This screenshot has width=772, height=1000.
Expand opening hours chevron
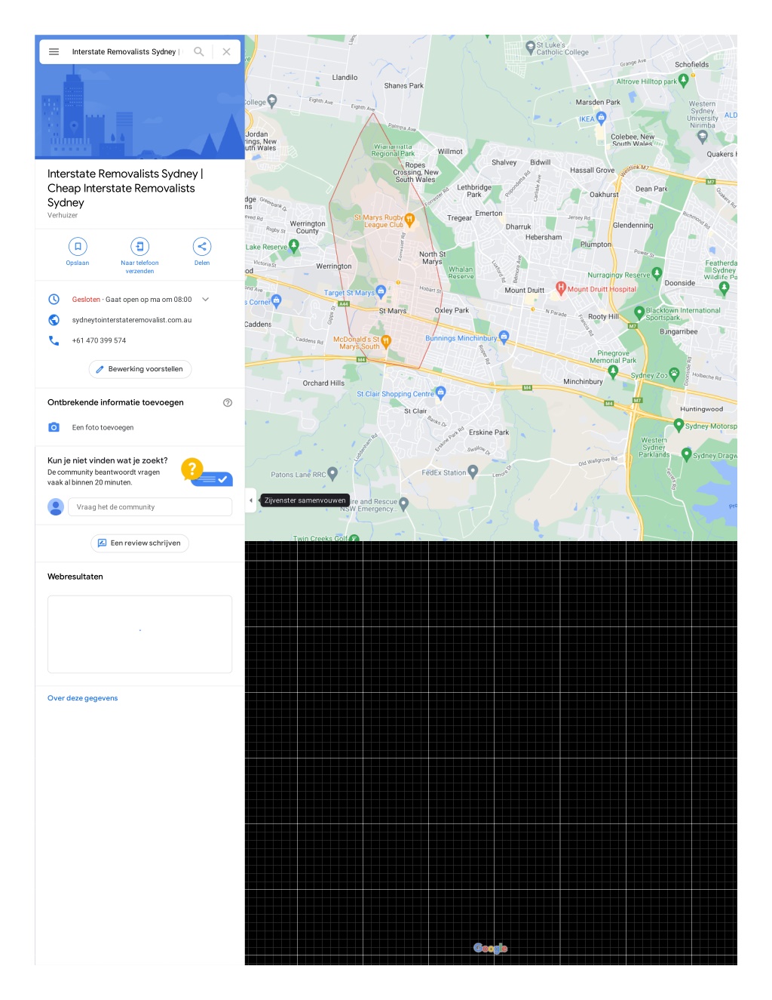click(206, 300)
